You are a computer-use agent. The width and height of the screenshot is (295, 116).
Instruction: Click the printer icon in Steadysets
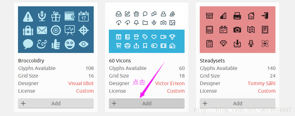[237, 16]
